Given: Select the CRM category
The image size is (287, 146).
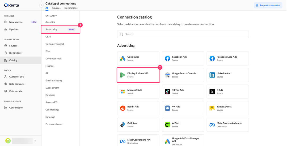Looking at the screenshot, I should [48, 37].
